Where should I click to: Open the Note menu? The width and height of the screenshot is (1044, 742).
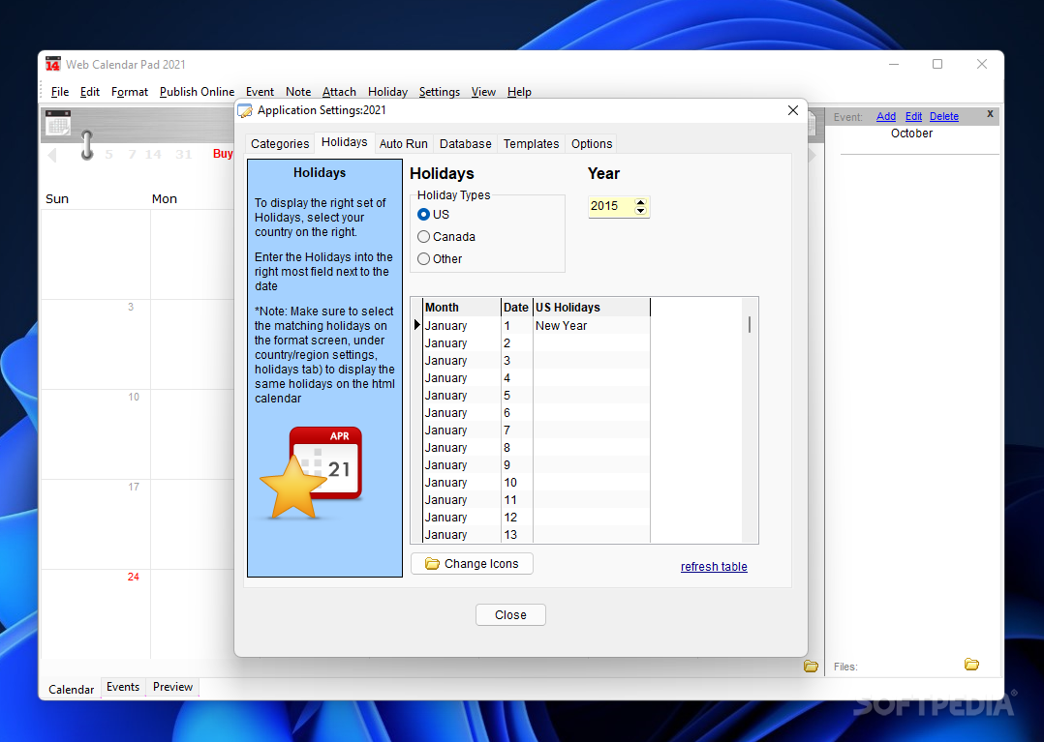pyautogui.click(x=298, y=92)
